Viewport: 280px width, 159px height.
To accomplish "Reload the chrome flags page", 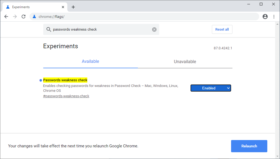I will [24, 17].
